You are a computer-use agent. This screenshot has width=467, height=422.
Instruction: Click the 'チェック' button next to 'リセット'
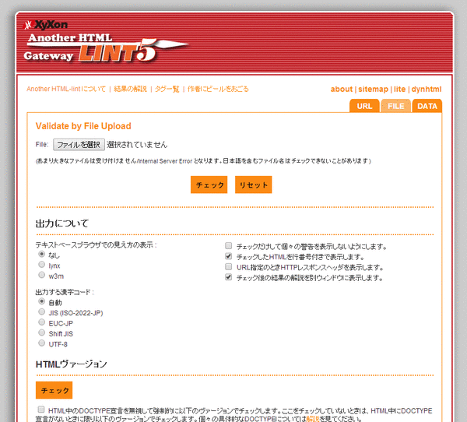(x=209, y=185)
